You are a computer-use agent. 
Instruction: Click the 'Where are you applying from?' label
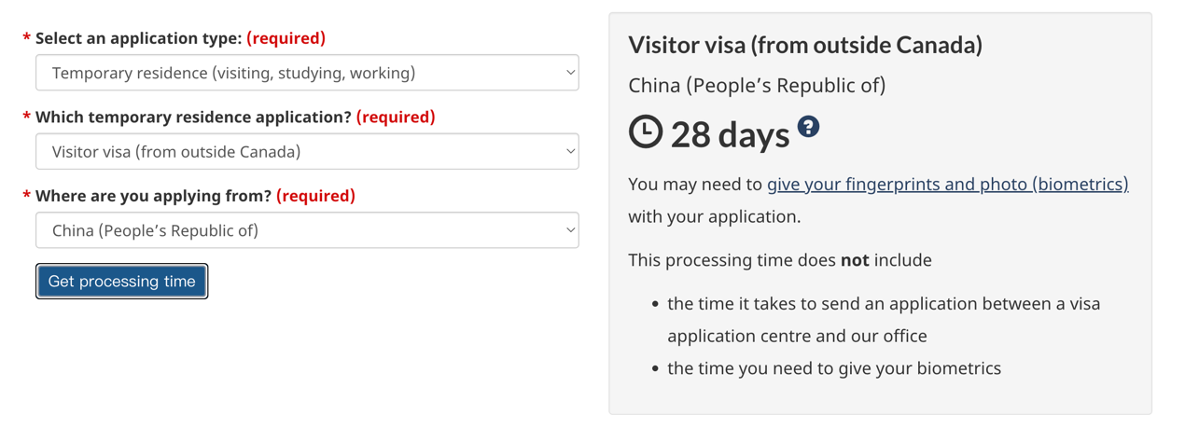(153, 196)
